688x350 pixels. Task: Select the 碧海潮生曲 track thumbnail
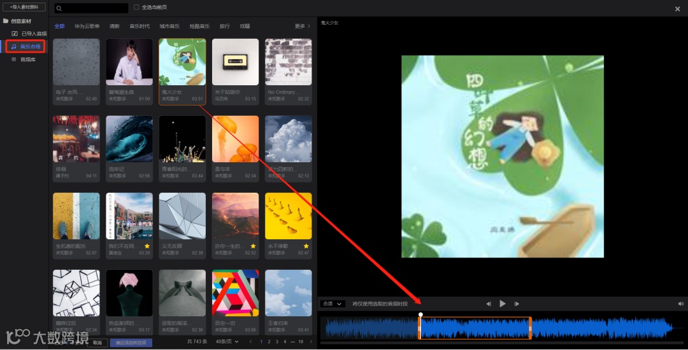[x=129, y=62]
